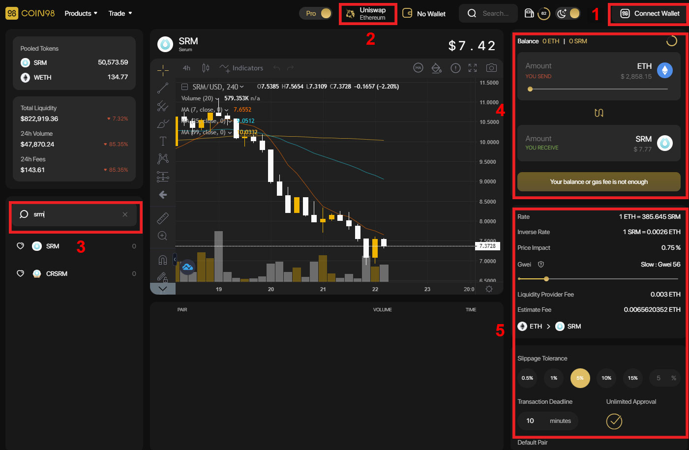This screenshot has height=450, width=689.
Task: Click the gas pump icon in header
Action: tap(529, 13)
